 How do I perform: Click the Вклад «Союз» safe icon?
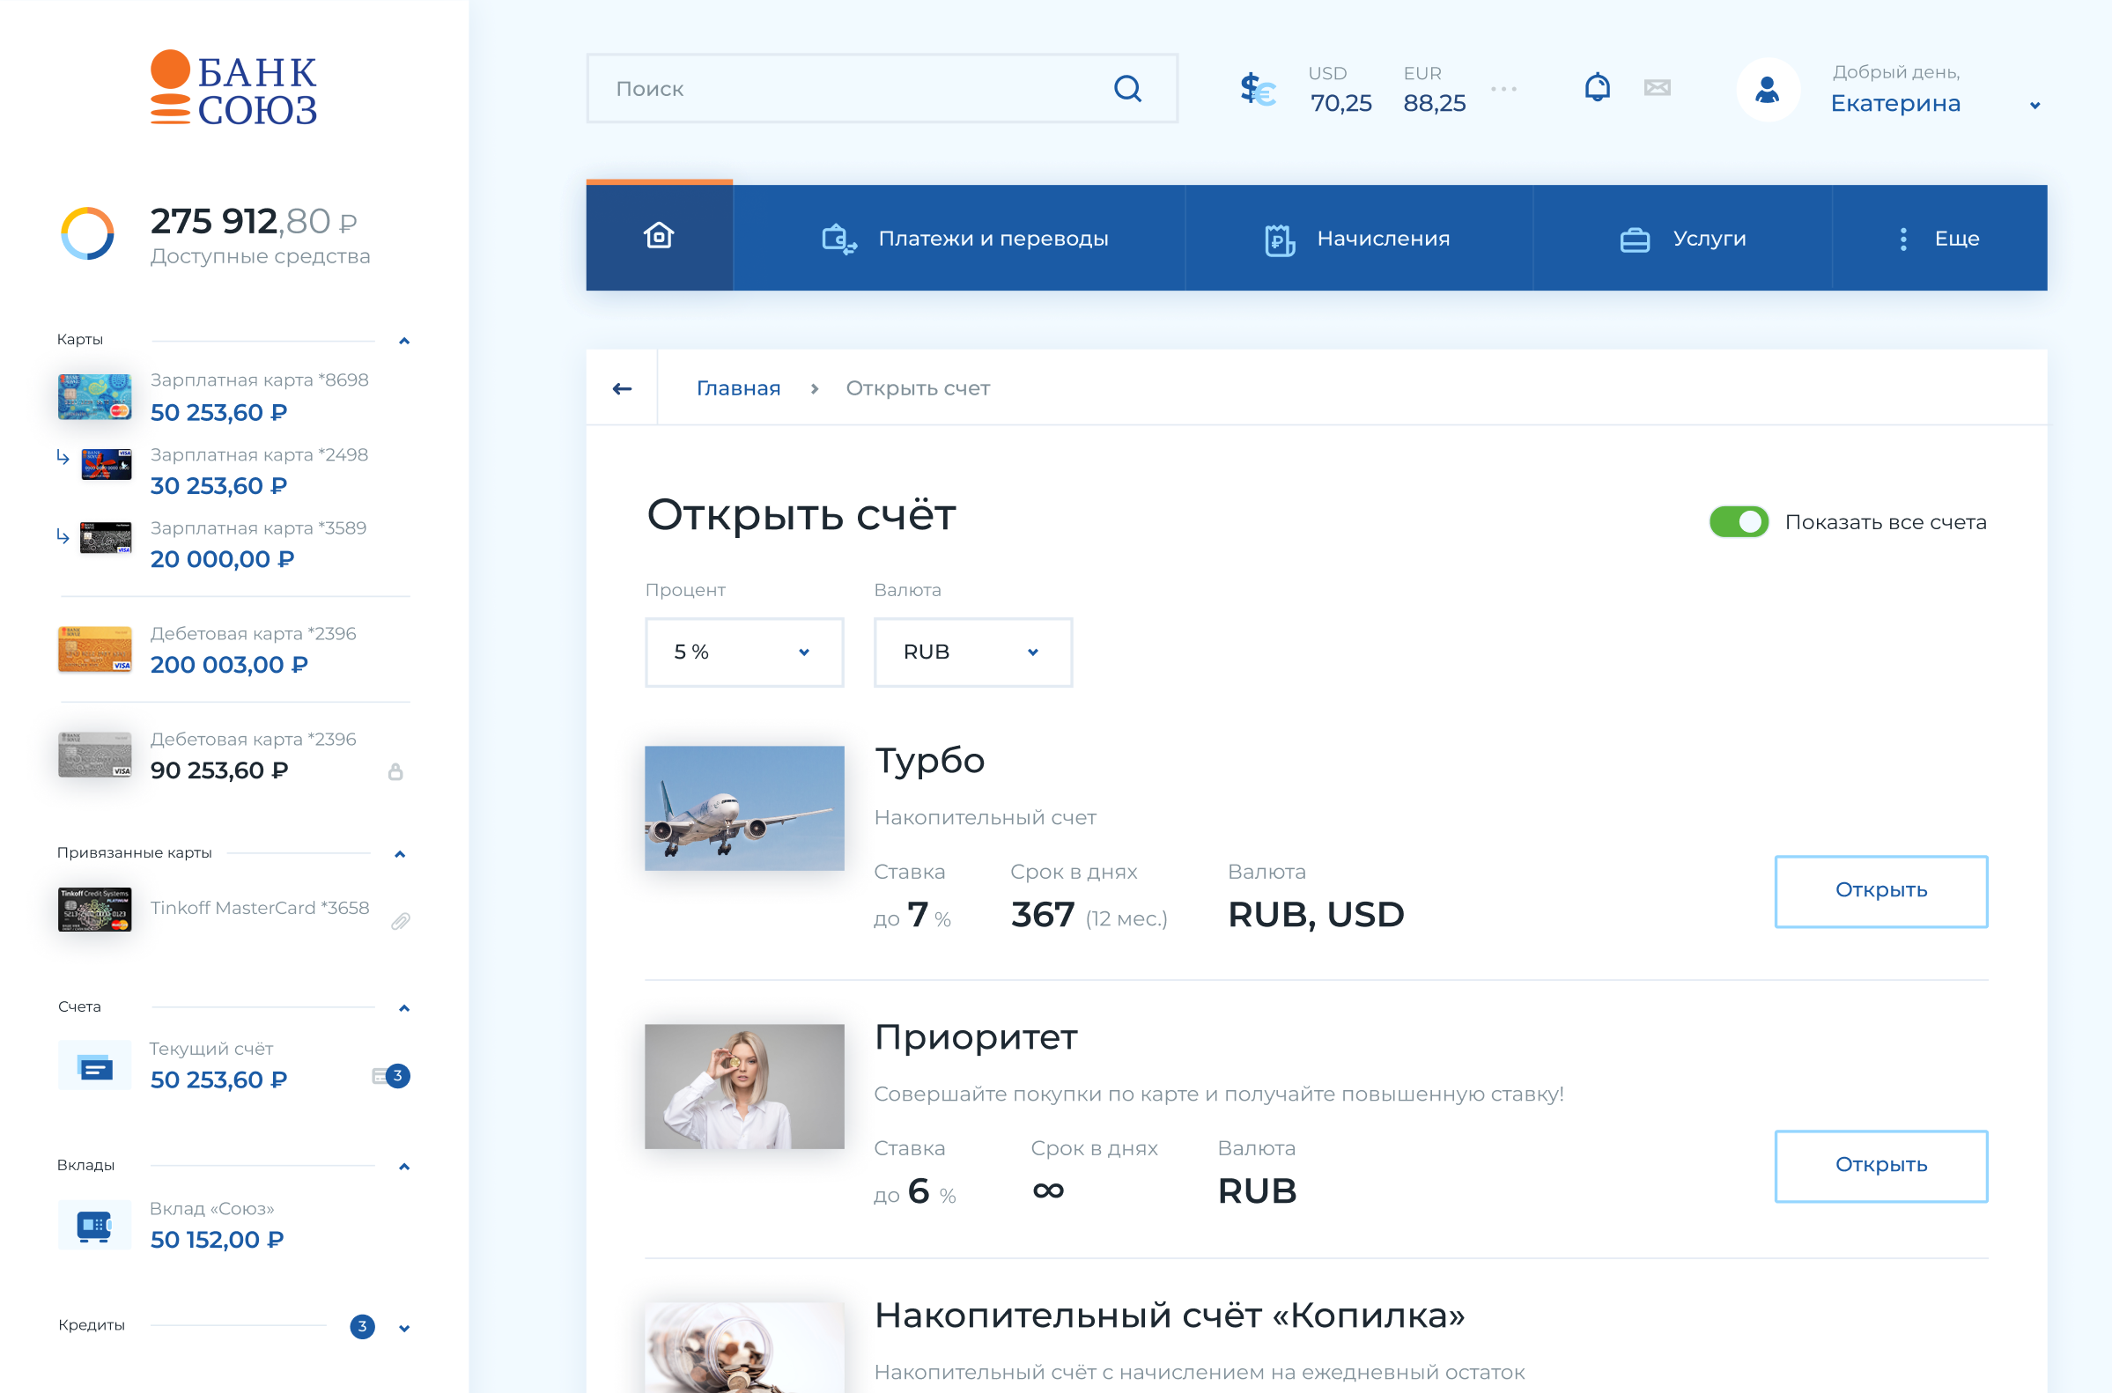click(94, 1225)
